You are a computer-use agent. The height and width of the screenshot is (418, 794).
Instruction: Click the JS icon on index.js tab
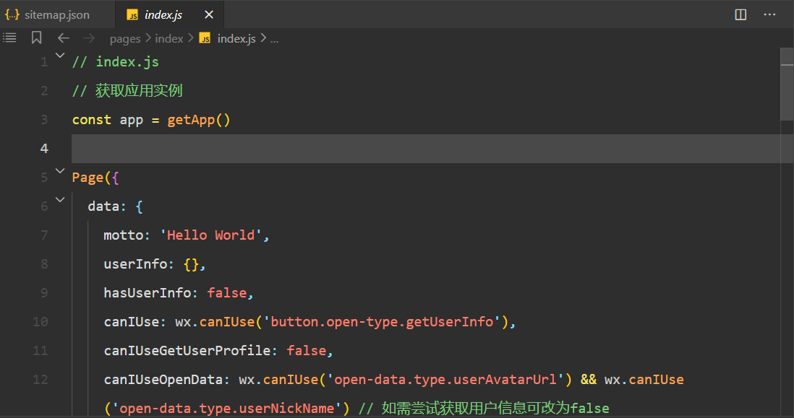pos(132,14)
